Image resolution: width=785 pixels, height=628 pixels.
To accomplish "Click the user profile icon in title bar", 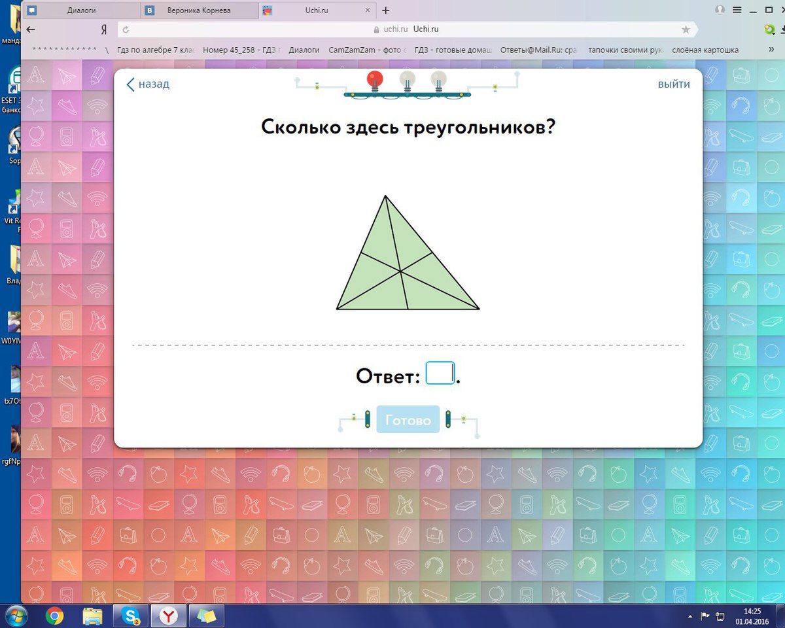I will click(x=720, y=10).
